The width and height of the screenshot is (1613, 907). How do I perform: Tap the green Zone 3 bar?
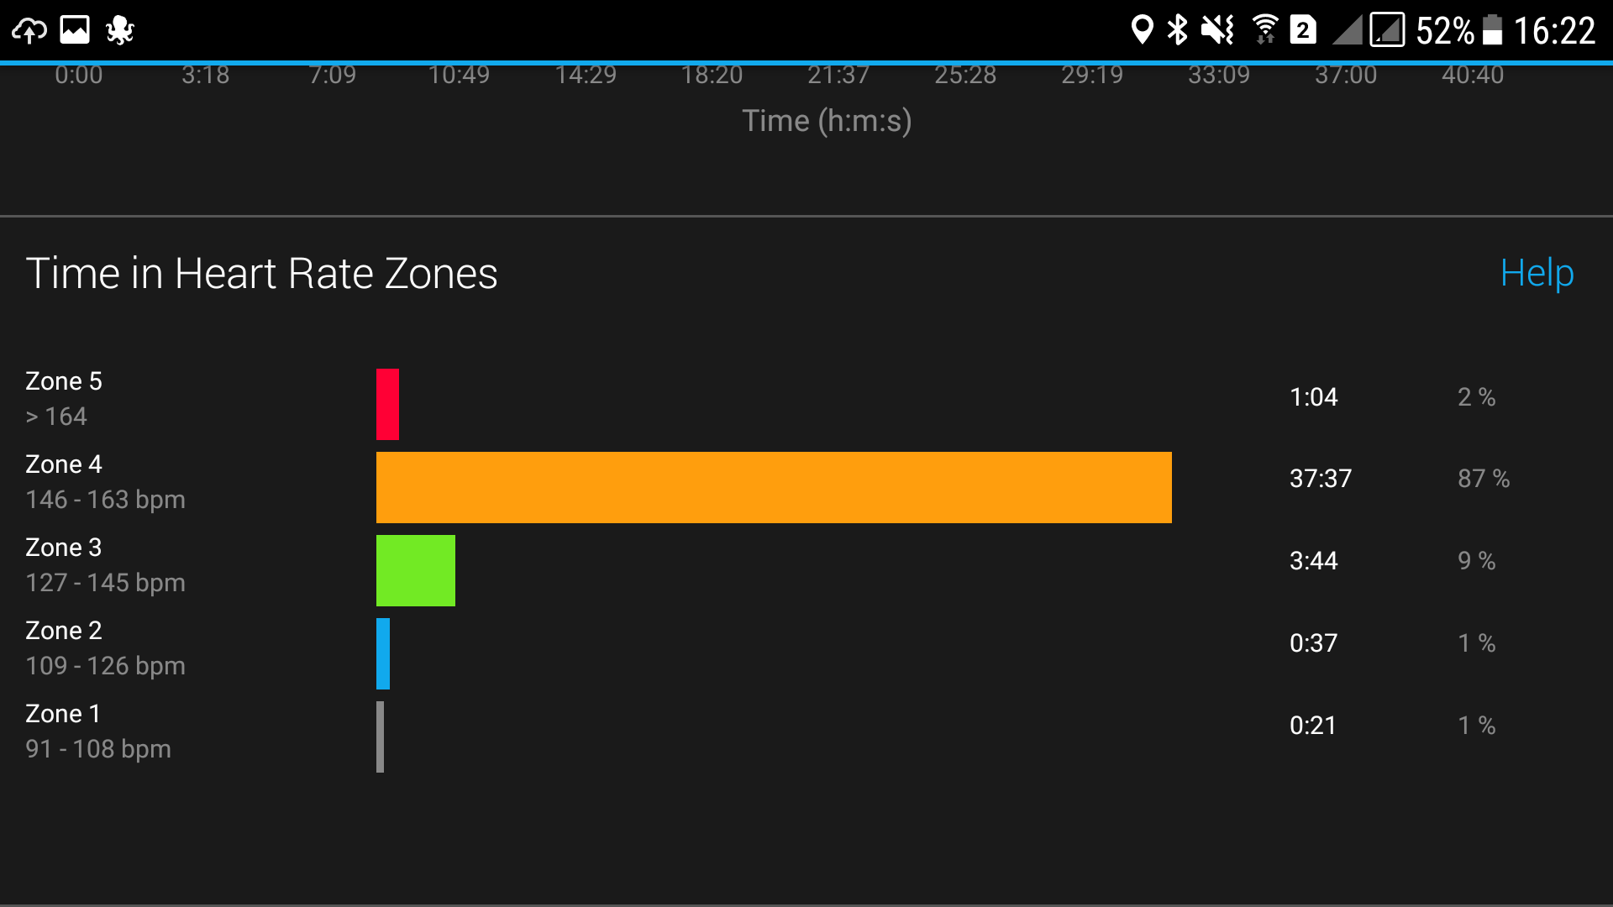416,570
